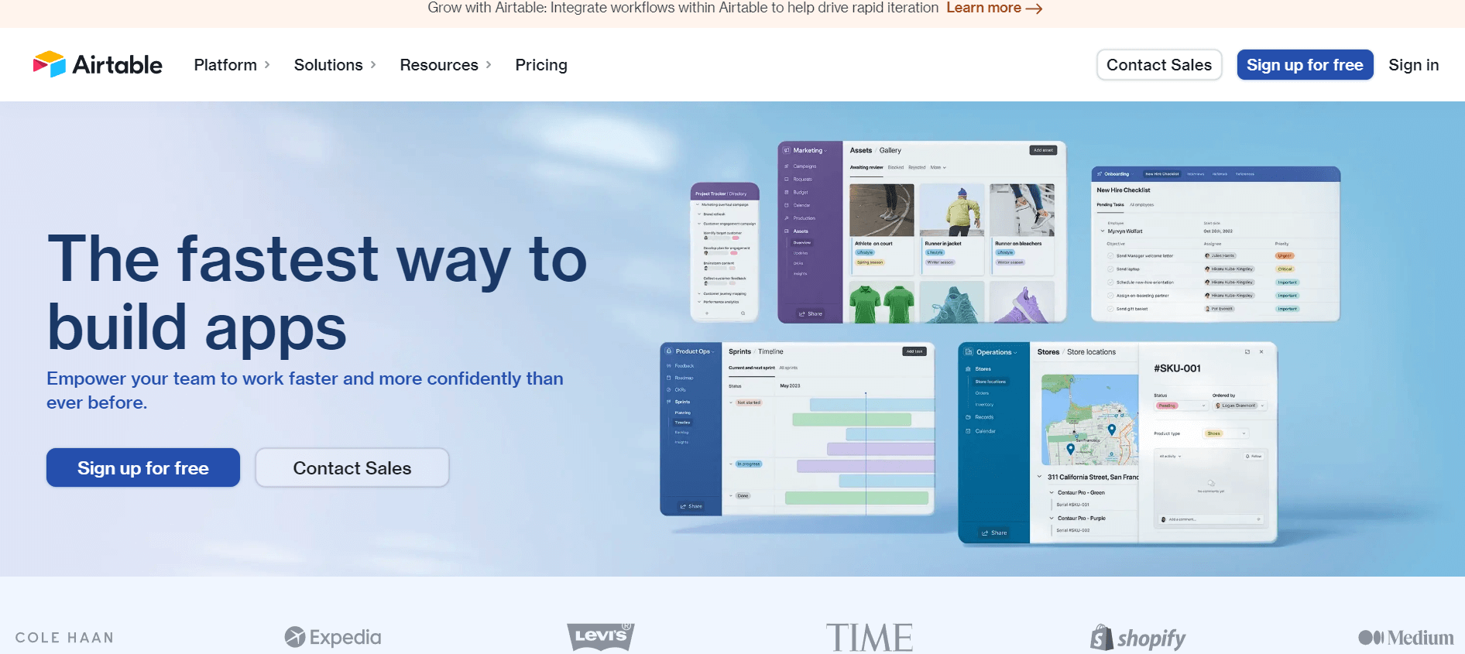The image size is (1465, 654).
Task: Click Share in the Product Ops mockup sidebar
Action: point(691,506)
